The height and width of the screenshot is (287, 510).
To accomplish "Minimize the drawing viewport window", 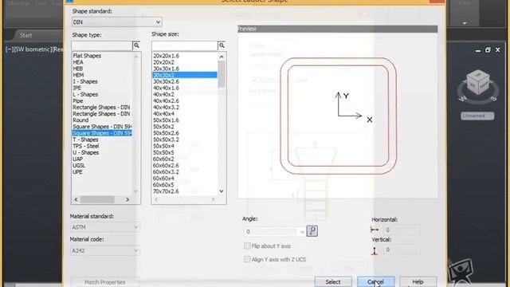I will (x=478, y=50).
